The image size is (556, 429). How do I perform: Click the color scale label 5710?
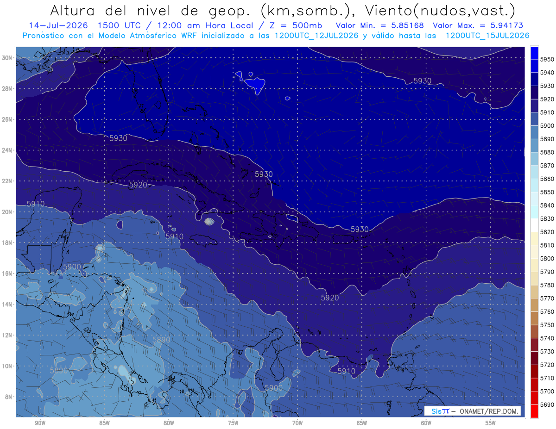547,378
